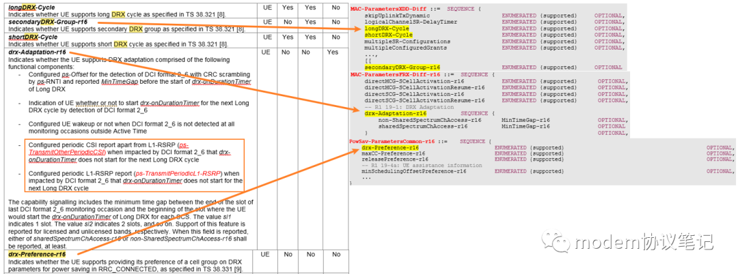Viewport: 738px width, 274px height.
Task: Select 'minSchedulingOffsetPreference-r16' in the code
Action: (413, 171)
